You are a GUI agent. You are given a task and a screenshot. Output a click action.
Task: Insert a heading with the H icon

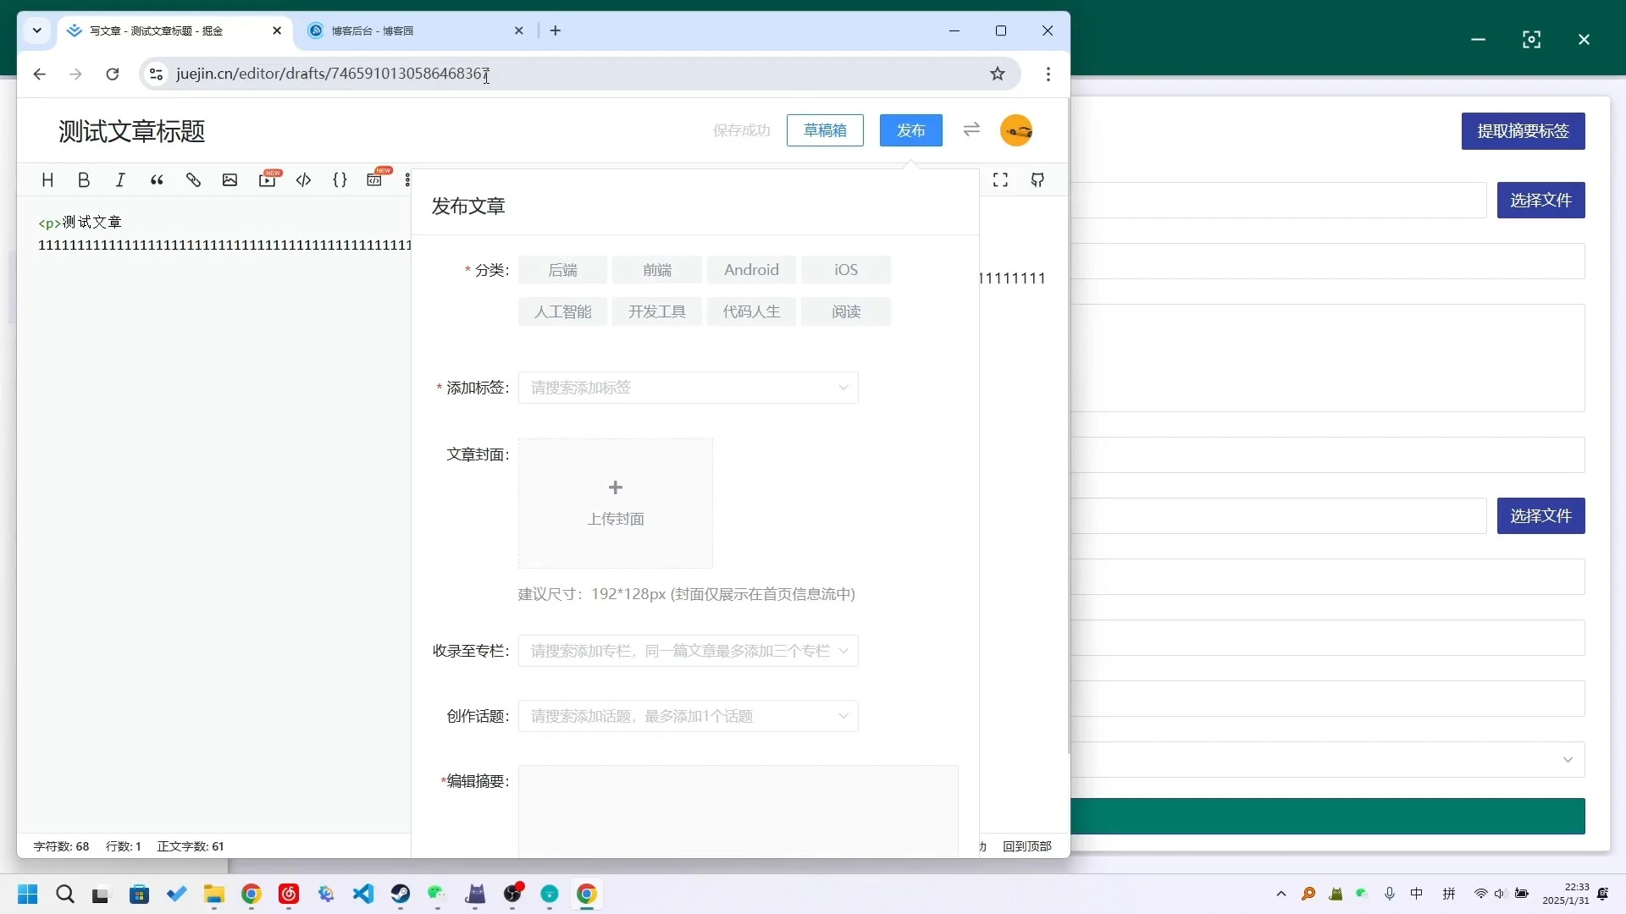(47, 179)
